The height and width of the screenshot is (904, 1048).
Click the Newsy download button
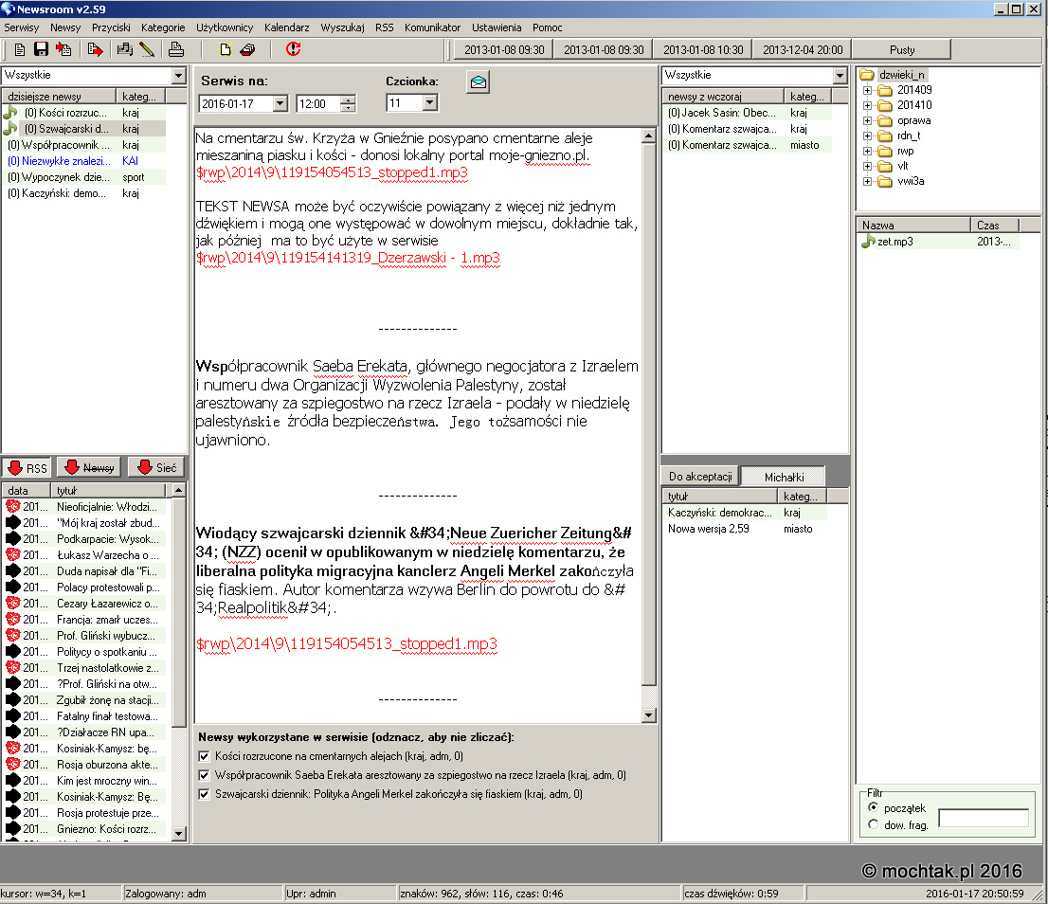pyautogui.click(x=89, y=468)
